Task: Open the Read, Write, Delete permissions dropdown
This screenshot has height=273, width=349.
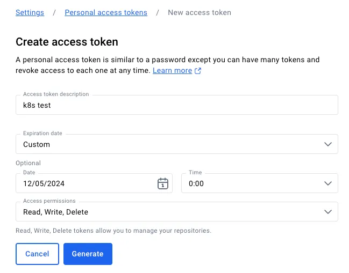Action: (x=177, y=211)
